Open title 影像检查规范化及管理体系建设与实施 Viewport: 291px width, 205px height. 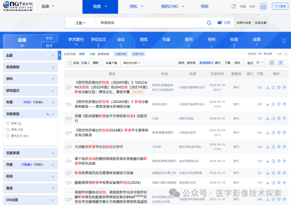[x=104, y=173]
